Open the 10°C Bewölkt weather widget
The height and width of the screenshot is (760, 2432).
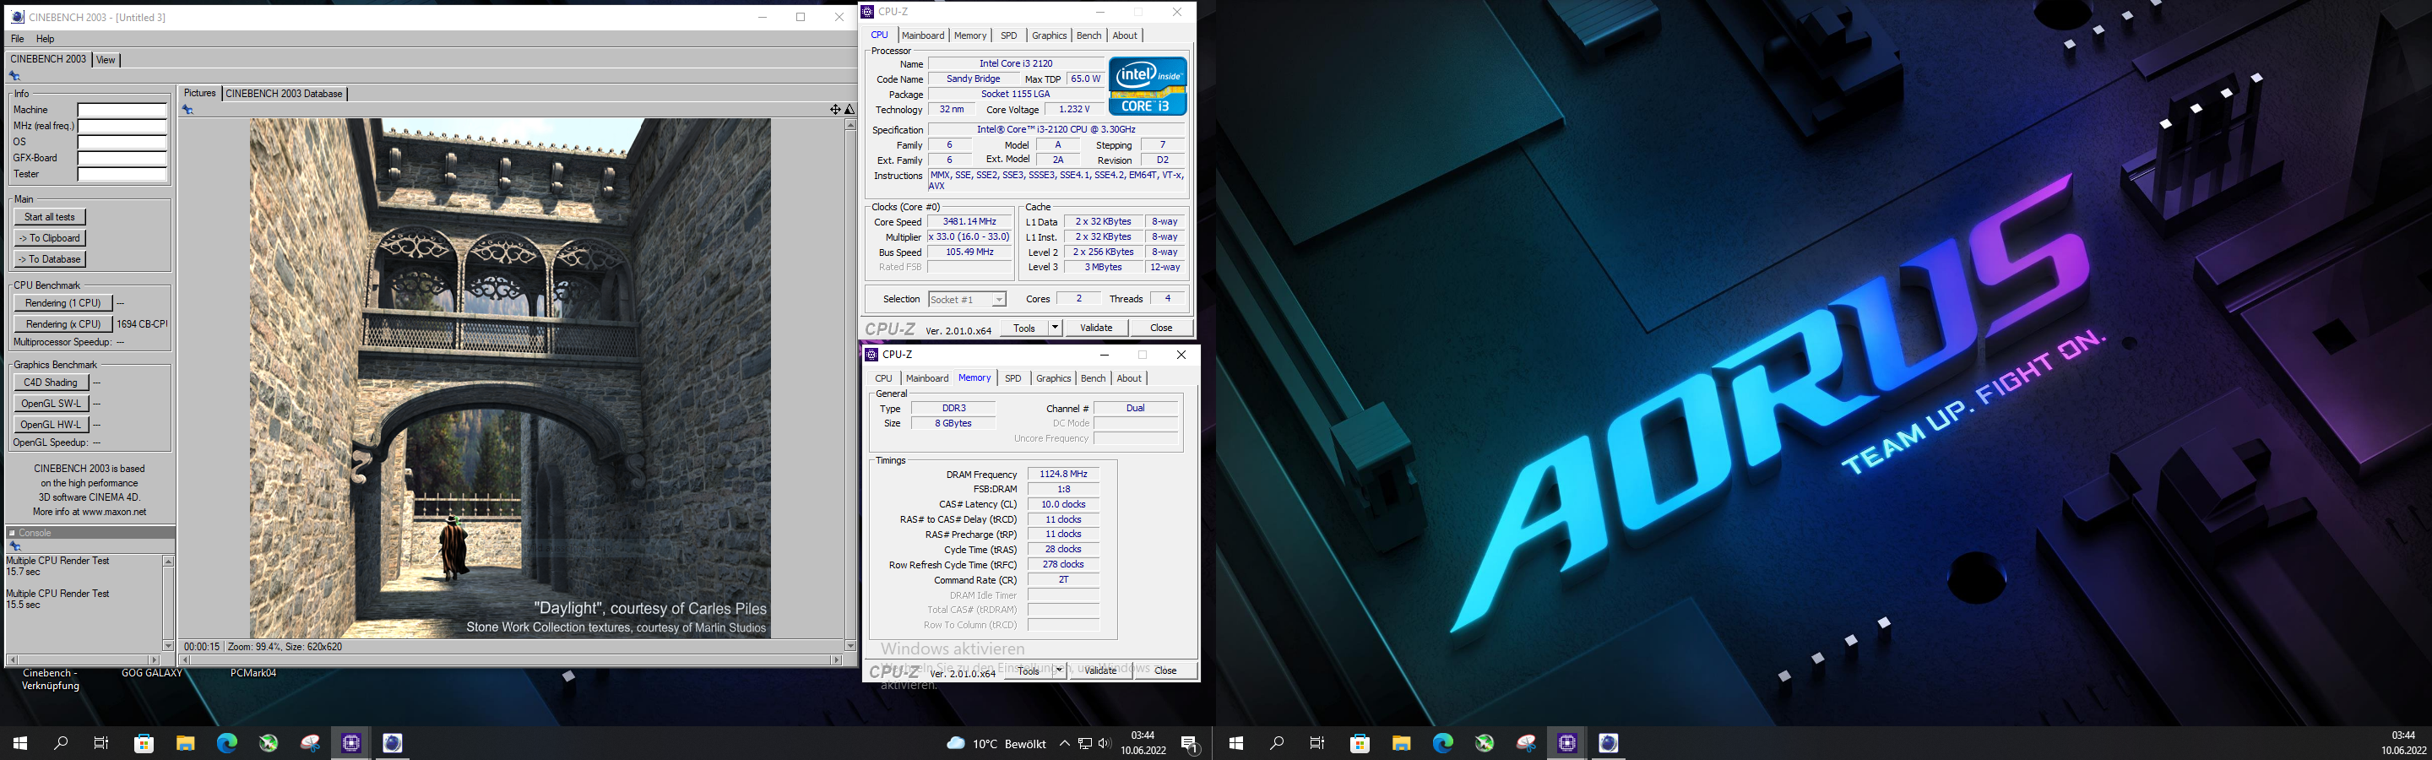point(996,743)
